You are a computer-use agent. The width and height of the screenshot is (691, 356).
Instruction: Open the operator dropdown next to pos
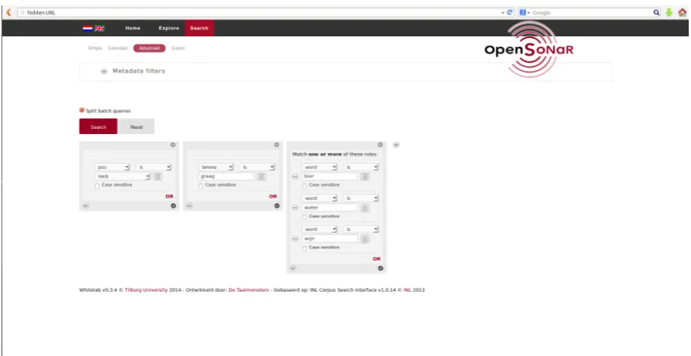153,167
